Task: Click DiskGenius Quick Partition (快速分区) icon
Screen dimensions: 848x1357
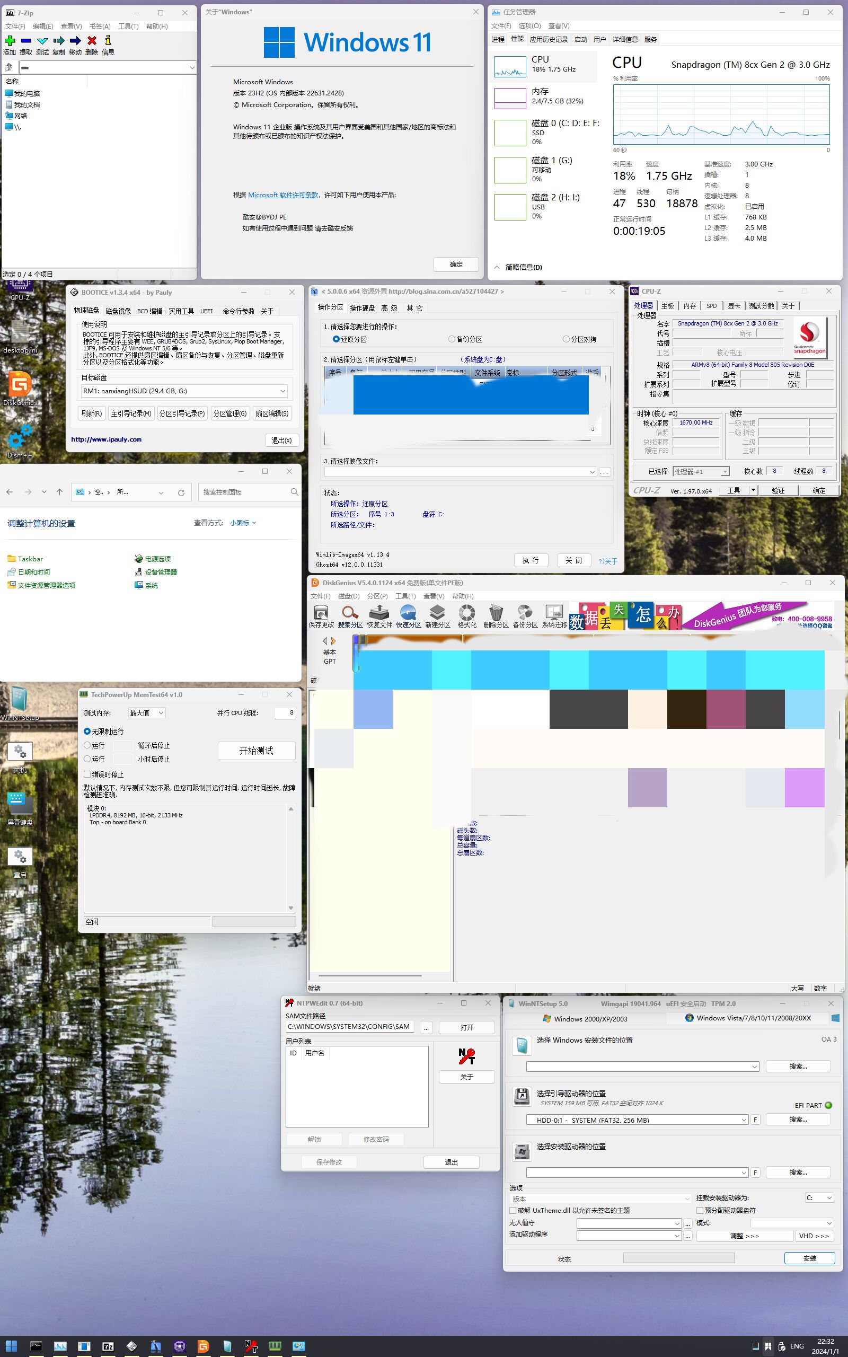Action: pos(408,612)
